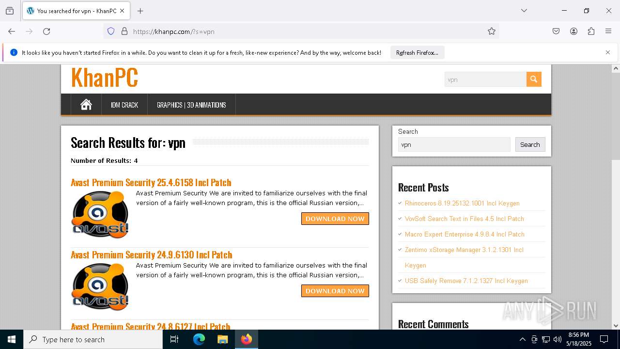Open Save to Pocket icon
The image size is (620, 349).
coord(556,32)
